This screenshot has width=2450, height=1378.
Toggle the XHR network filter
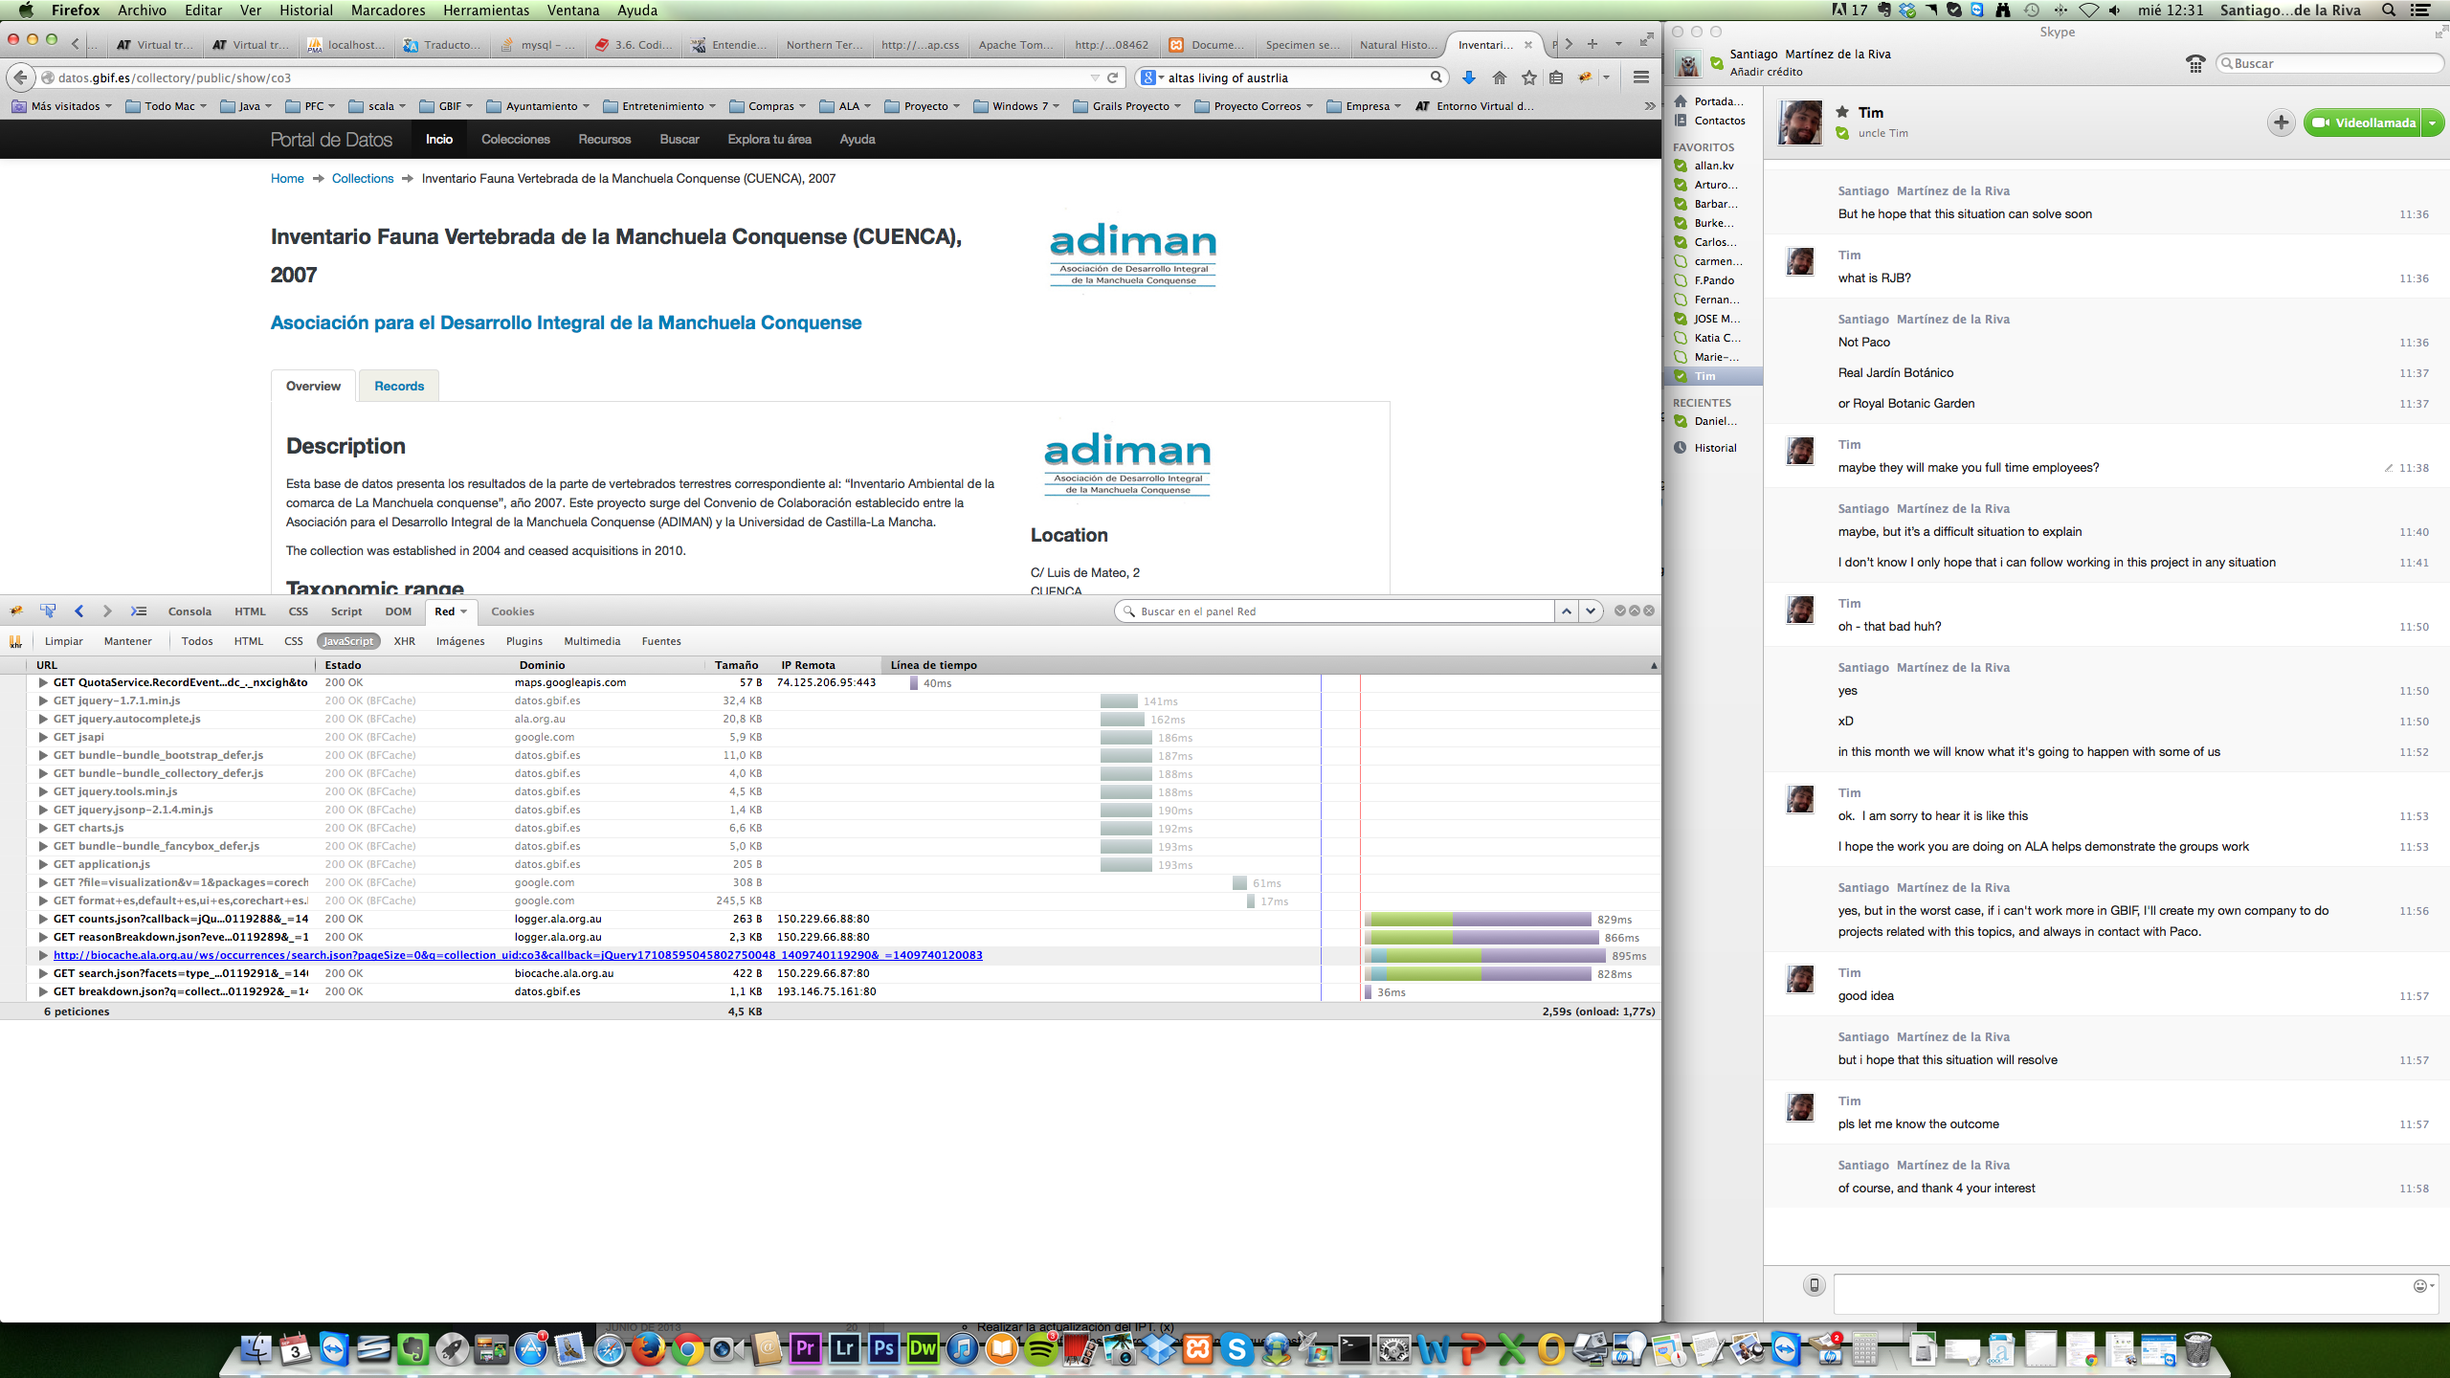coord(405,641)
